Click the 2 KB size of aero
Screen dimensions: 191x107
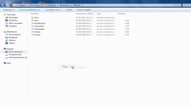pyautogui.click(x=127, y=21)
